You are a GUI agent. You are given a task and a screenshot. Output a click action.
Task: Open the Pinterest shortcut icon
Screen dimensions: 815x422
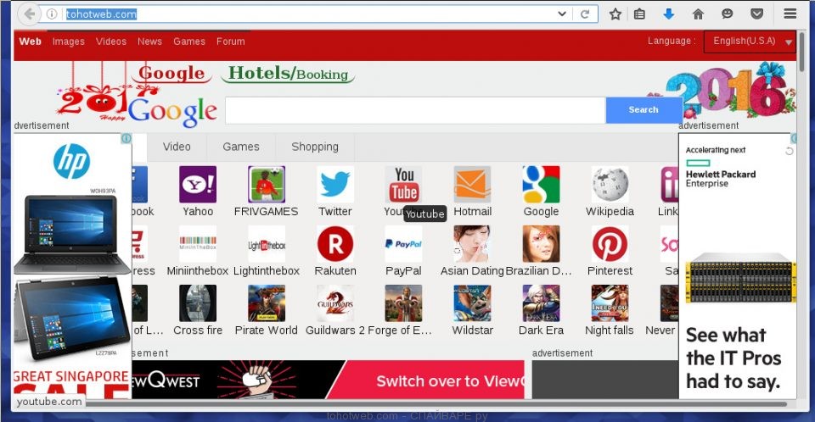[x=610, y=243]
